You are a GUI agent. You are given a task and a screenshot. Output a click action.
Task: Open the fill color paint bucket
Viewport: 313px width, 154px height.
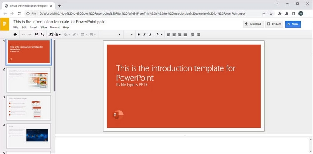tap(65, 35)
